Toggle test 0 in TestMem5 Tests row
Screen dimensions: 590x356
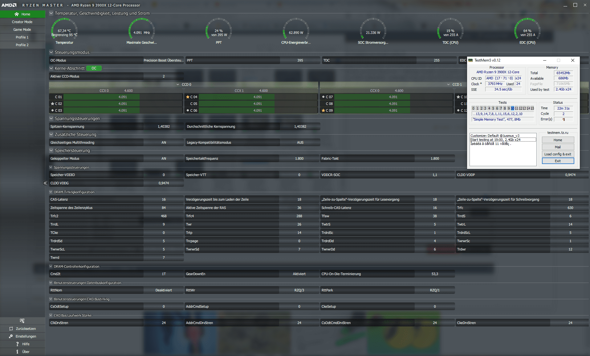tap(474, 108)
